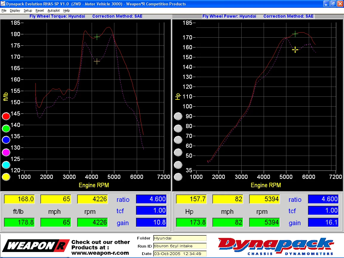Select the red run color button

(6, 116)
